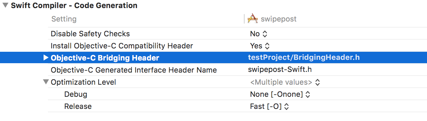Click the Setting column header
Screen dimensions: 427x121
(64, 19)
